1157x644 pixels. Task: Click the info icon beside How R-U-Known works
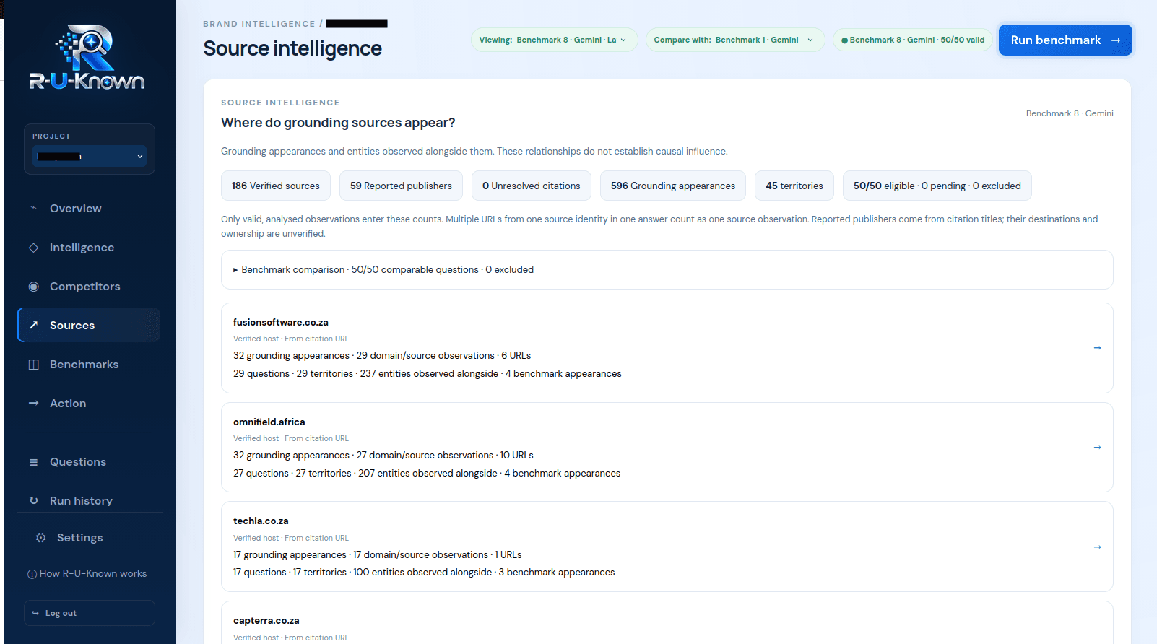coord(32,574)
